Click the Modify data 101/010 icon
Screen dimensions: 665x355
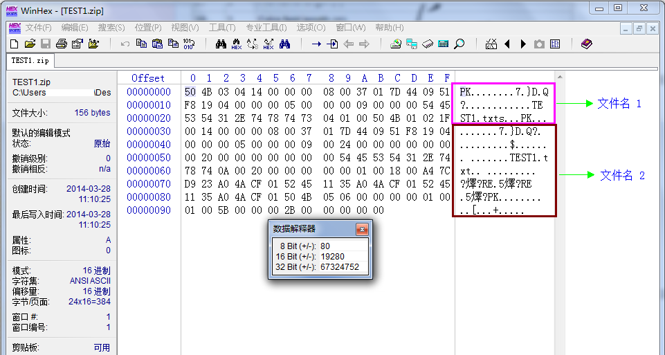click(x=189, y=44)
